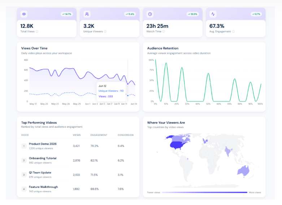Click Canada on the viewers map
This screenshot has width=282, height=205.
click(x=179, y=138)
